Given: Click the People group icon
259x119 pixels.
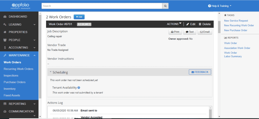Looking at the screenshot, I should 5,40.
